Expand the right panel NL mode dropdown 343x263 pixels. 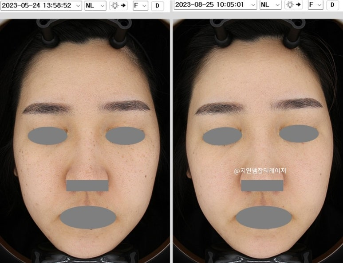click(x=270, y=5)
